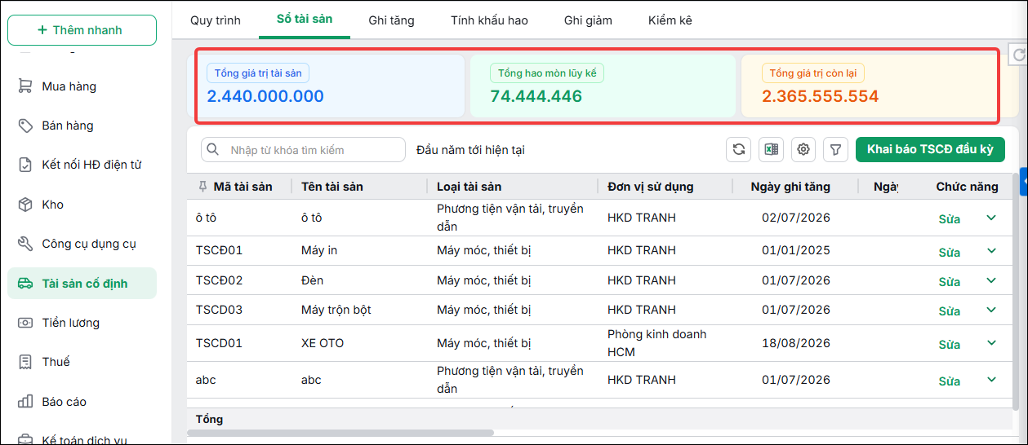Click the Mua hàng shopping cart icon
1028x445 pixels.
[x=25, y=86]
